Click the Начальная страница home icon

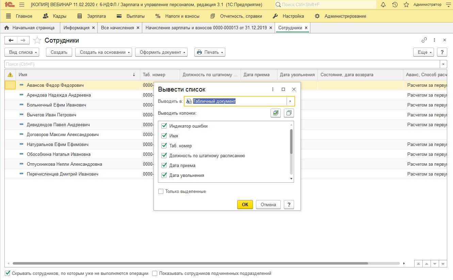pos(7,28)
